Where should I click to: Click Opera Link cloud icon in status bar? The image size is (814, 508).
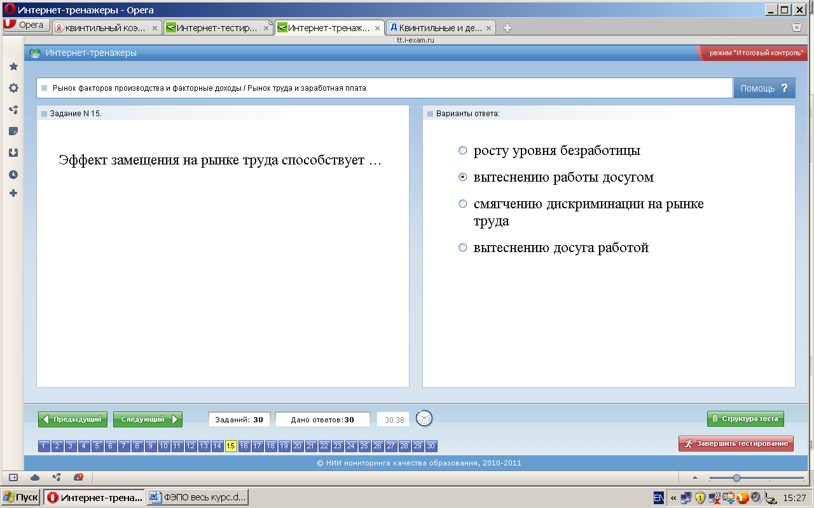35,478
